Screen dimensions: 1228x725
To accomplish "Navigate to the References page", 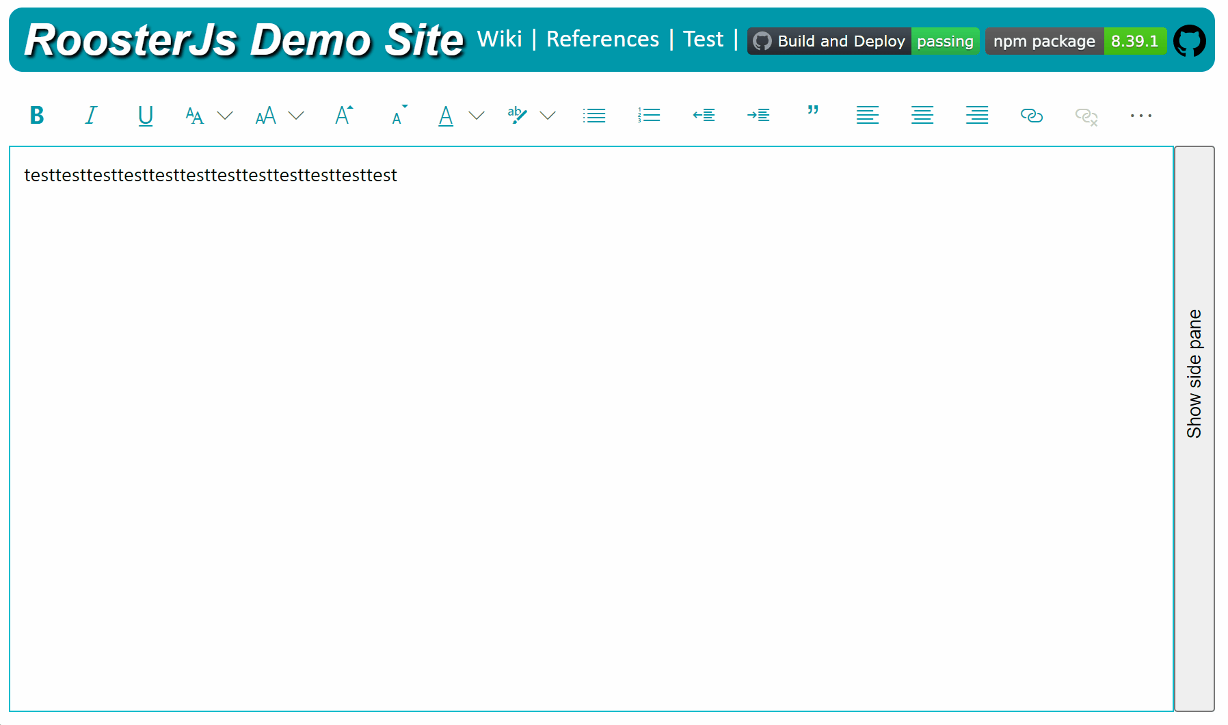I will (602, 39).
